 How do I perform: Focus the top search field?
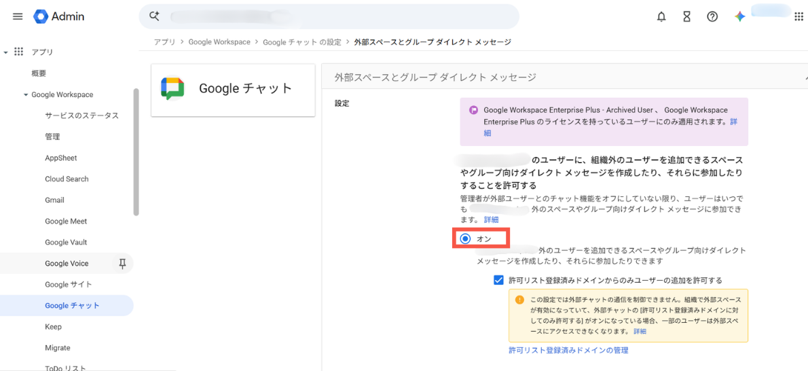point(329,16)
